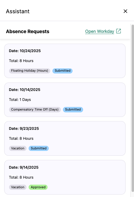Click Submitted badge on 10/24/2025 request
The height and width of the screenshot is (197, 134).
tap(62, 71)
